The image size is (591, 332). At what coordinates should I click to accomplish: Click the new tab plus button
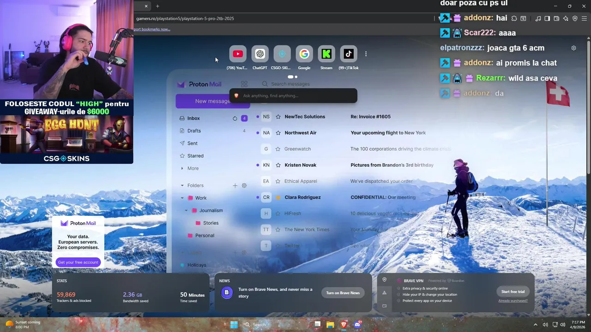pyautogui.click(x=157, y=6)
